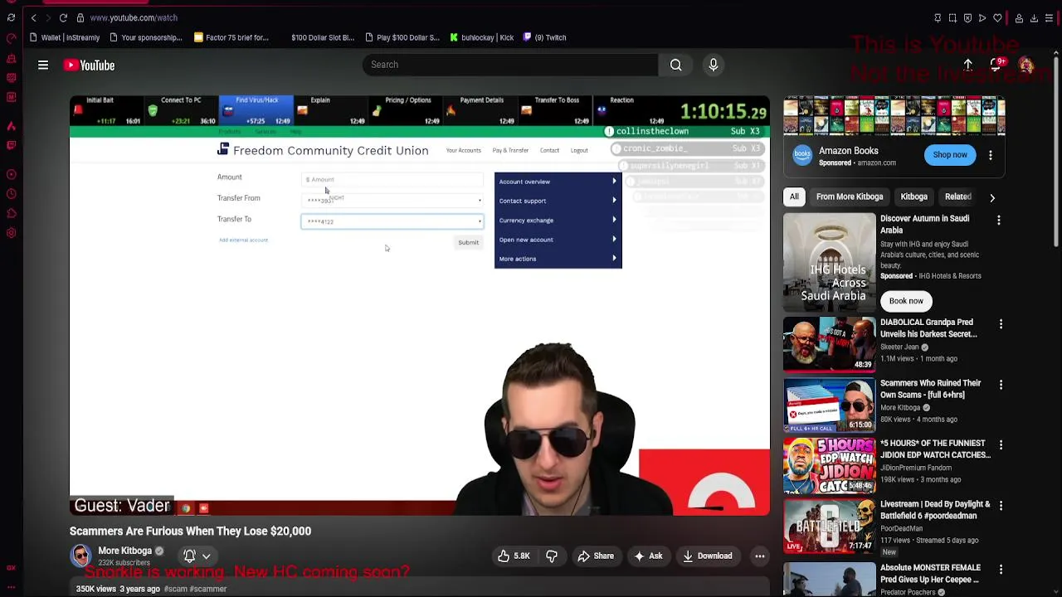Open the Pay & Transfer menu item
This screenshot has width=1062, height=597.
[x=510, y=151]
